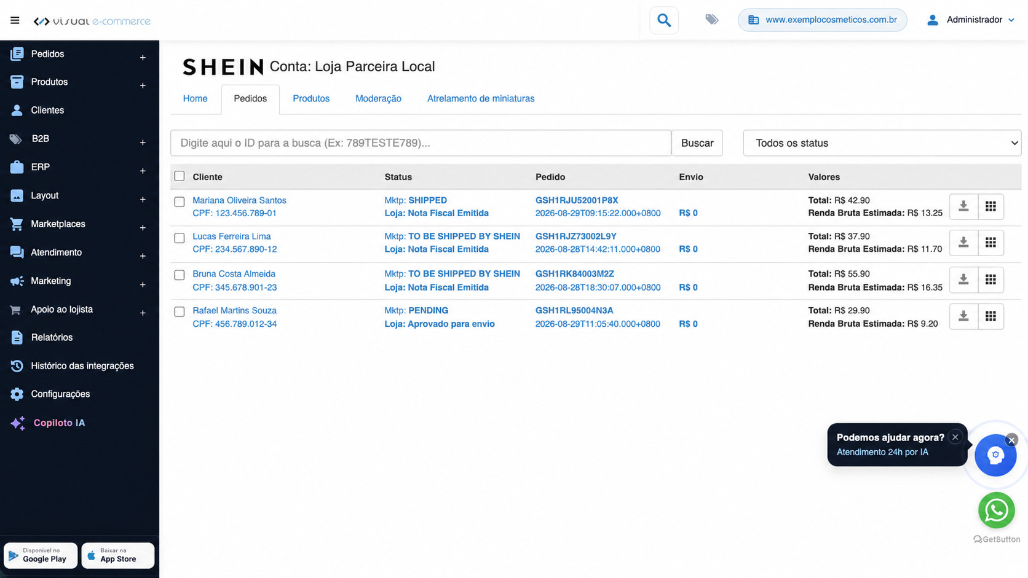This screenshot has width=1028, height=578.
Task: Check the Mariana Oliveira Santos row checkbox
Action: coord(180,202)
